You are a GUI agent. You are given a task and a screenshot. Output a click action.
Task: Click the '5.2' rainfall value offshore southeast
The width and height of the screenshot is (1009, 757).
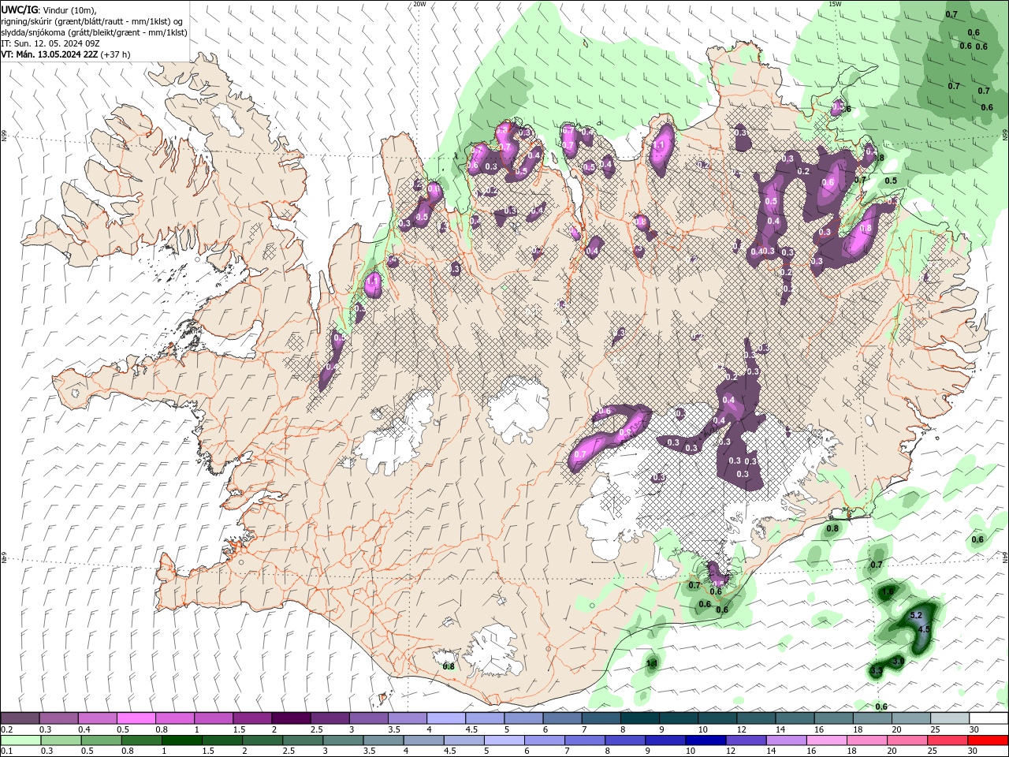pos(916,615)
